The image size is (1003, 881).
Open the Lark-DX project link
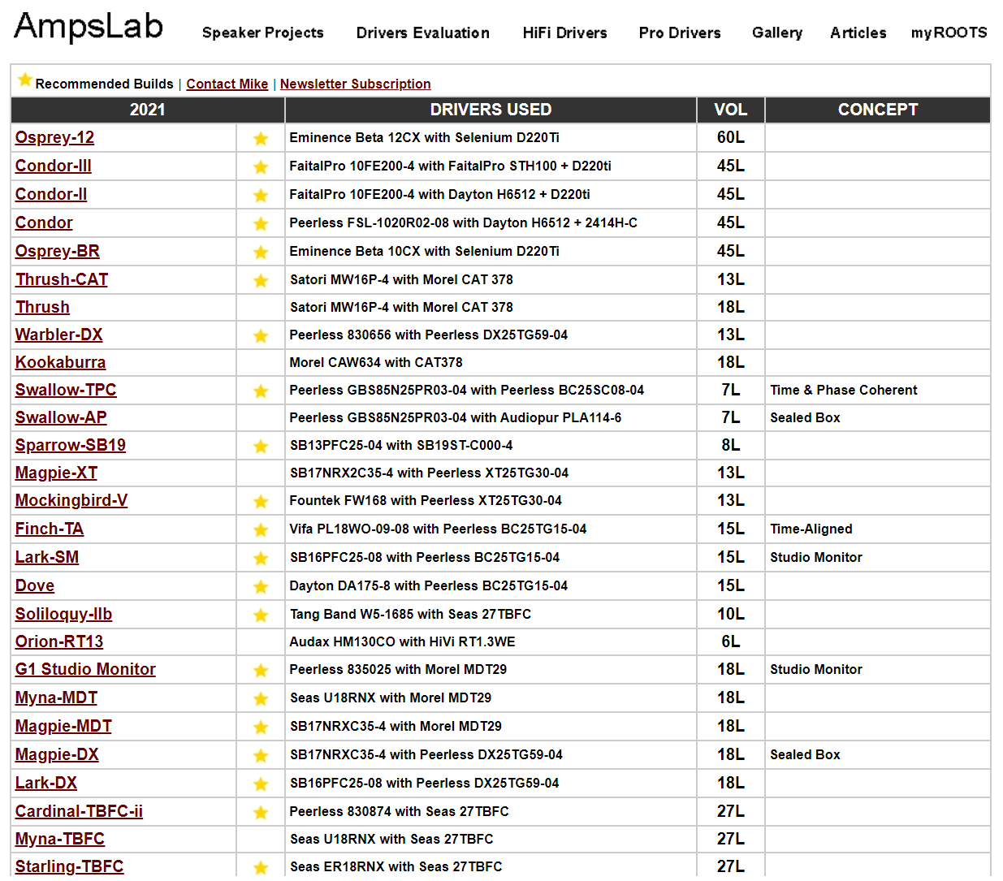46,783
